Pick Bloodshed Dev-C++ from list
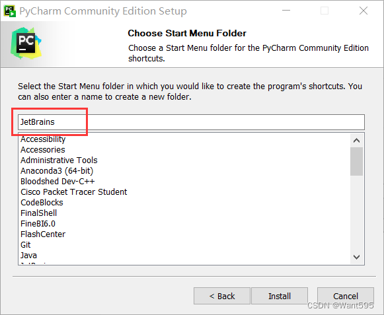Viewport: 384px width, 315px height. pos(58,181)
